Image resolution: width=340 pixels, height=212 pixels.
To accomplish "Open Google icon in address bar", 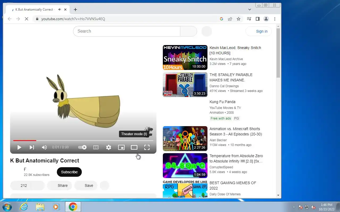I will pyautogui.click(x=222, y=19).
